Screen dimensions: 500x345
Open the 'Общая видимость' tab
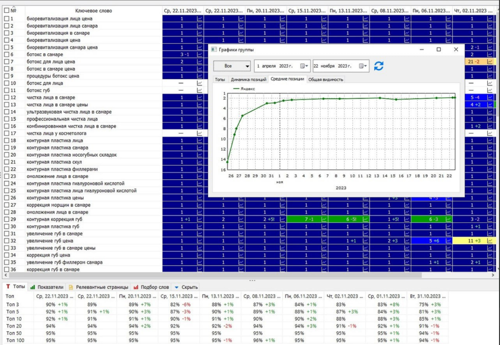325,80
